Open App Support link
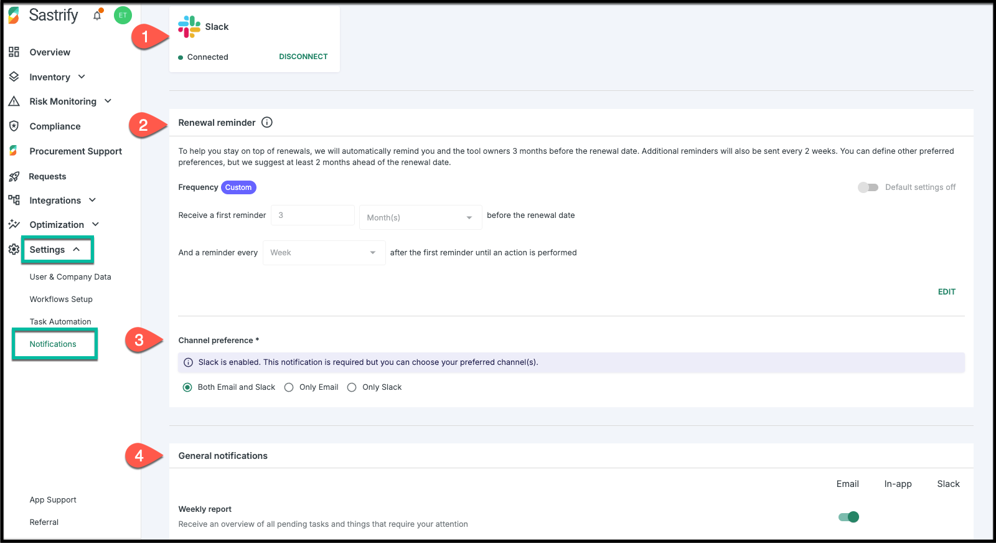This screenshot has height=543, width=996. pos(53,500)
